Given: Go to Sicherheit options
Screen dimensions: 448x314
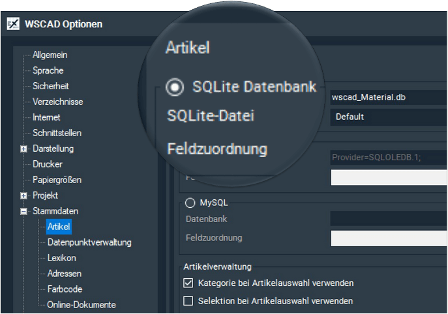Looking at the screenshot, I should point(50,87).
